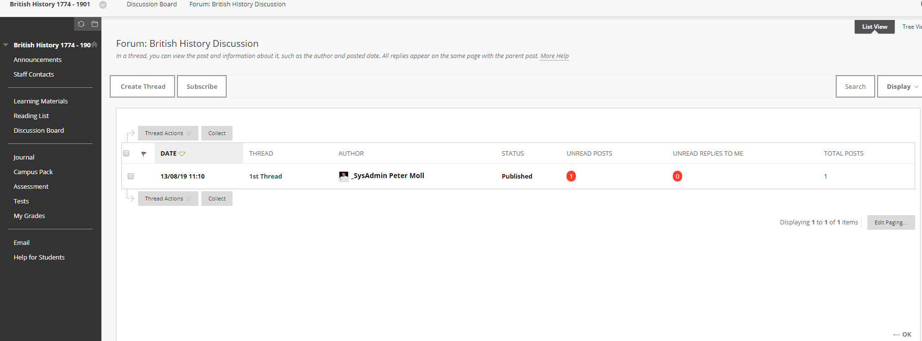Viewport: 922px width, 341px height.
Task: Open the course dropdown next to the top title
Action: 103,5
